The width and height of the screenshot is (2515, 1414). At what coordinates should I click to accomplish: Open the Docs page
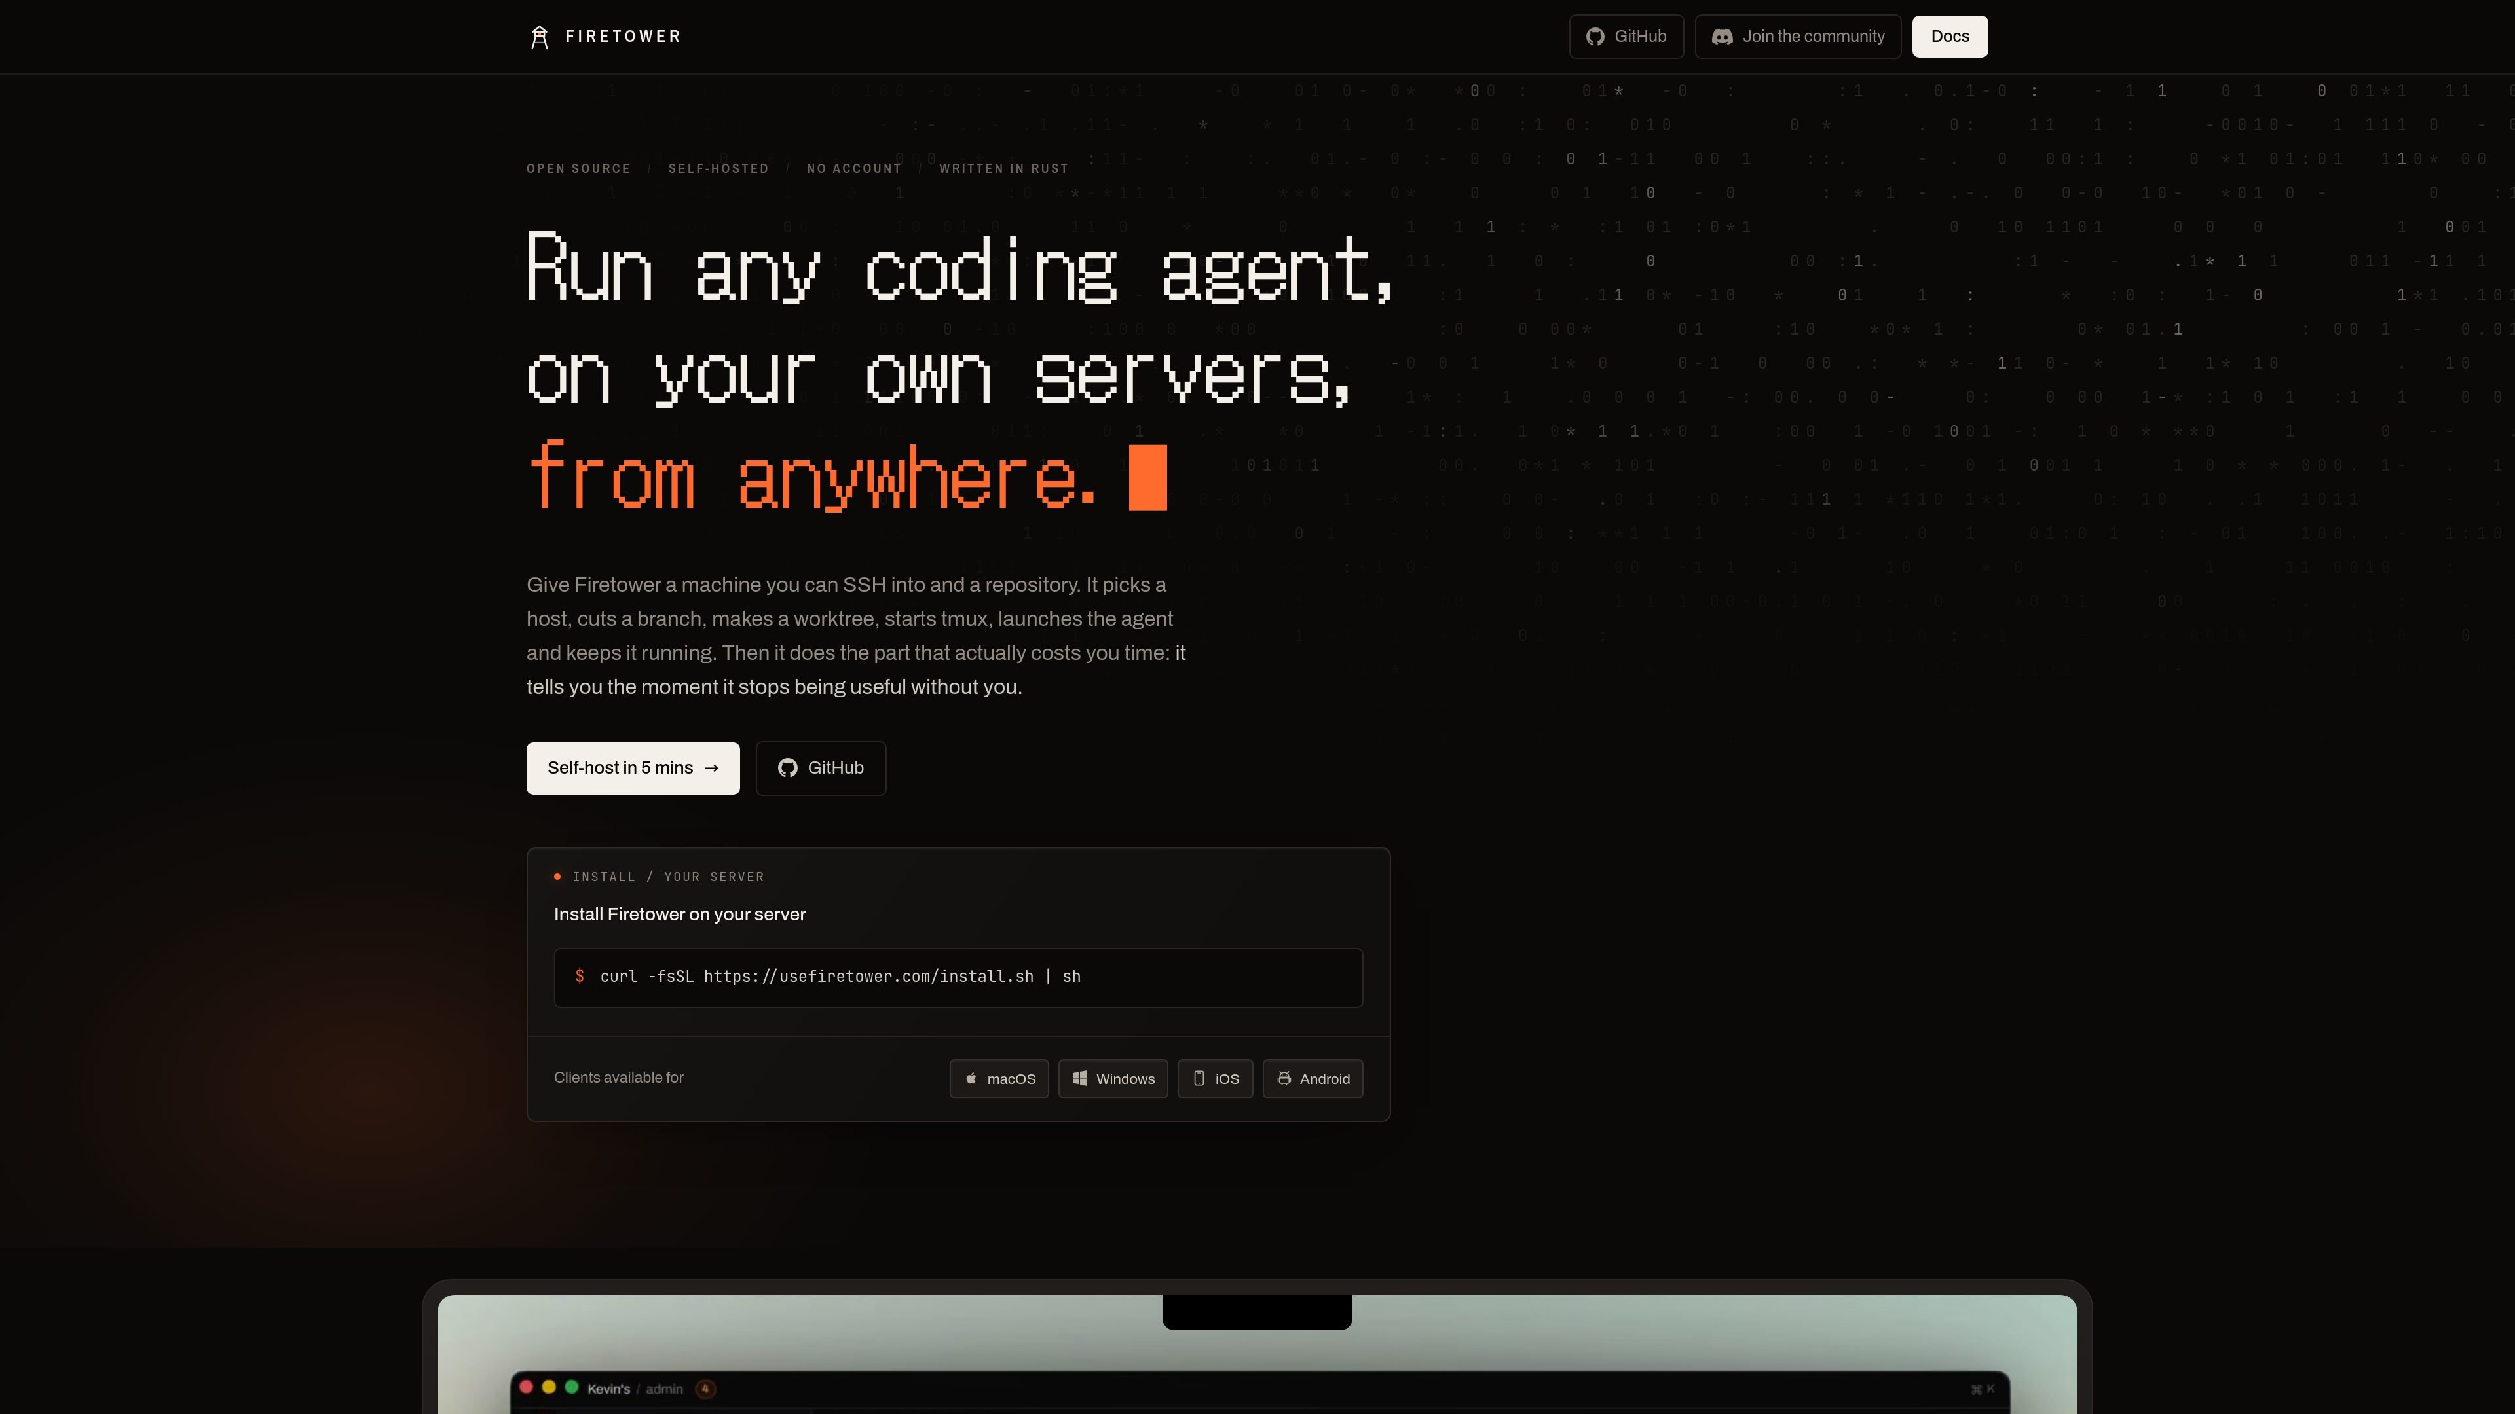click(x=1950, y=37)
